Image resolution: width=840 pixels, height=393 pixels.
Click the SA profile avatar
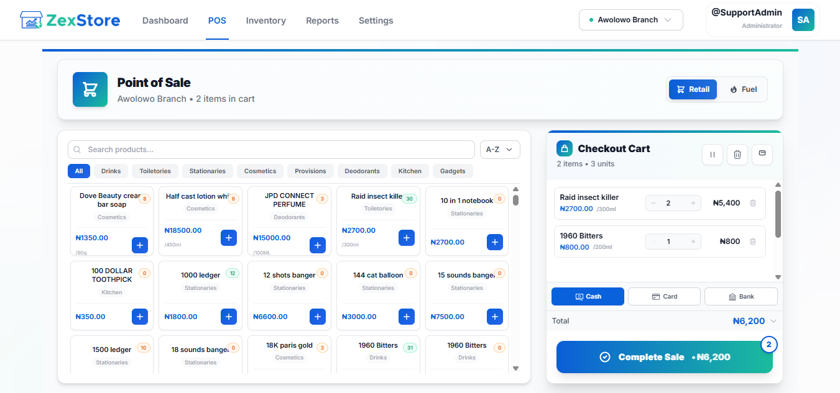803,20
